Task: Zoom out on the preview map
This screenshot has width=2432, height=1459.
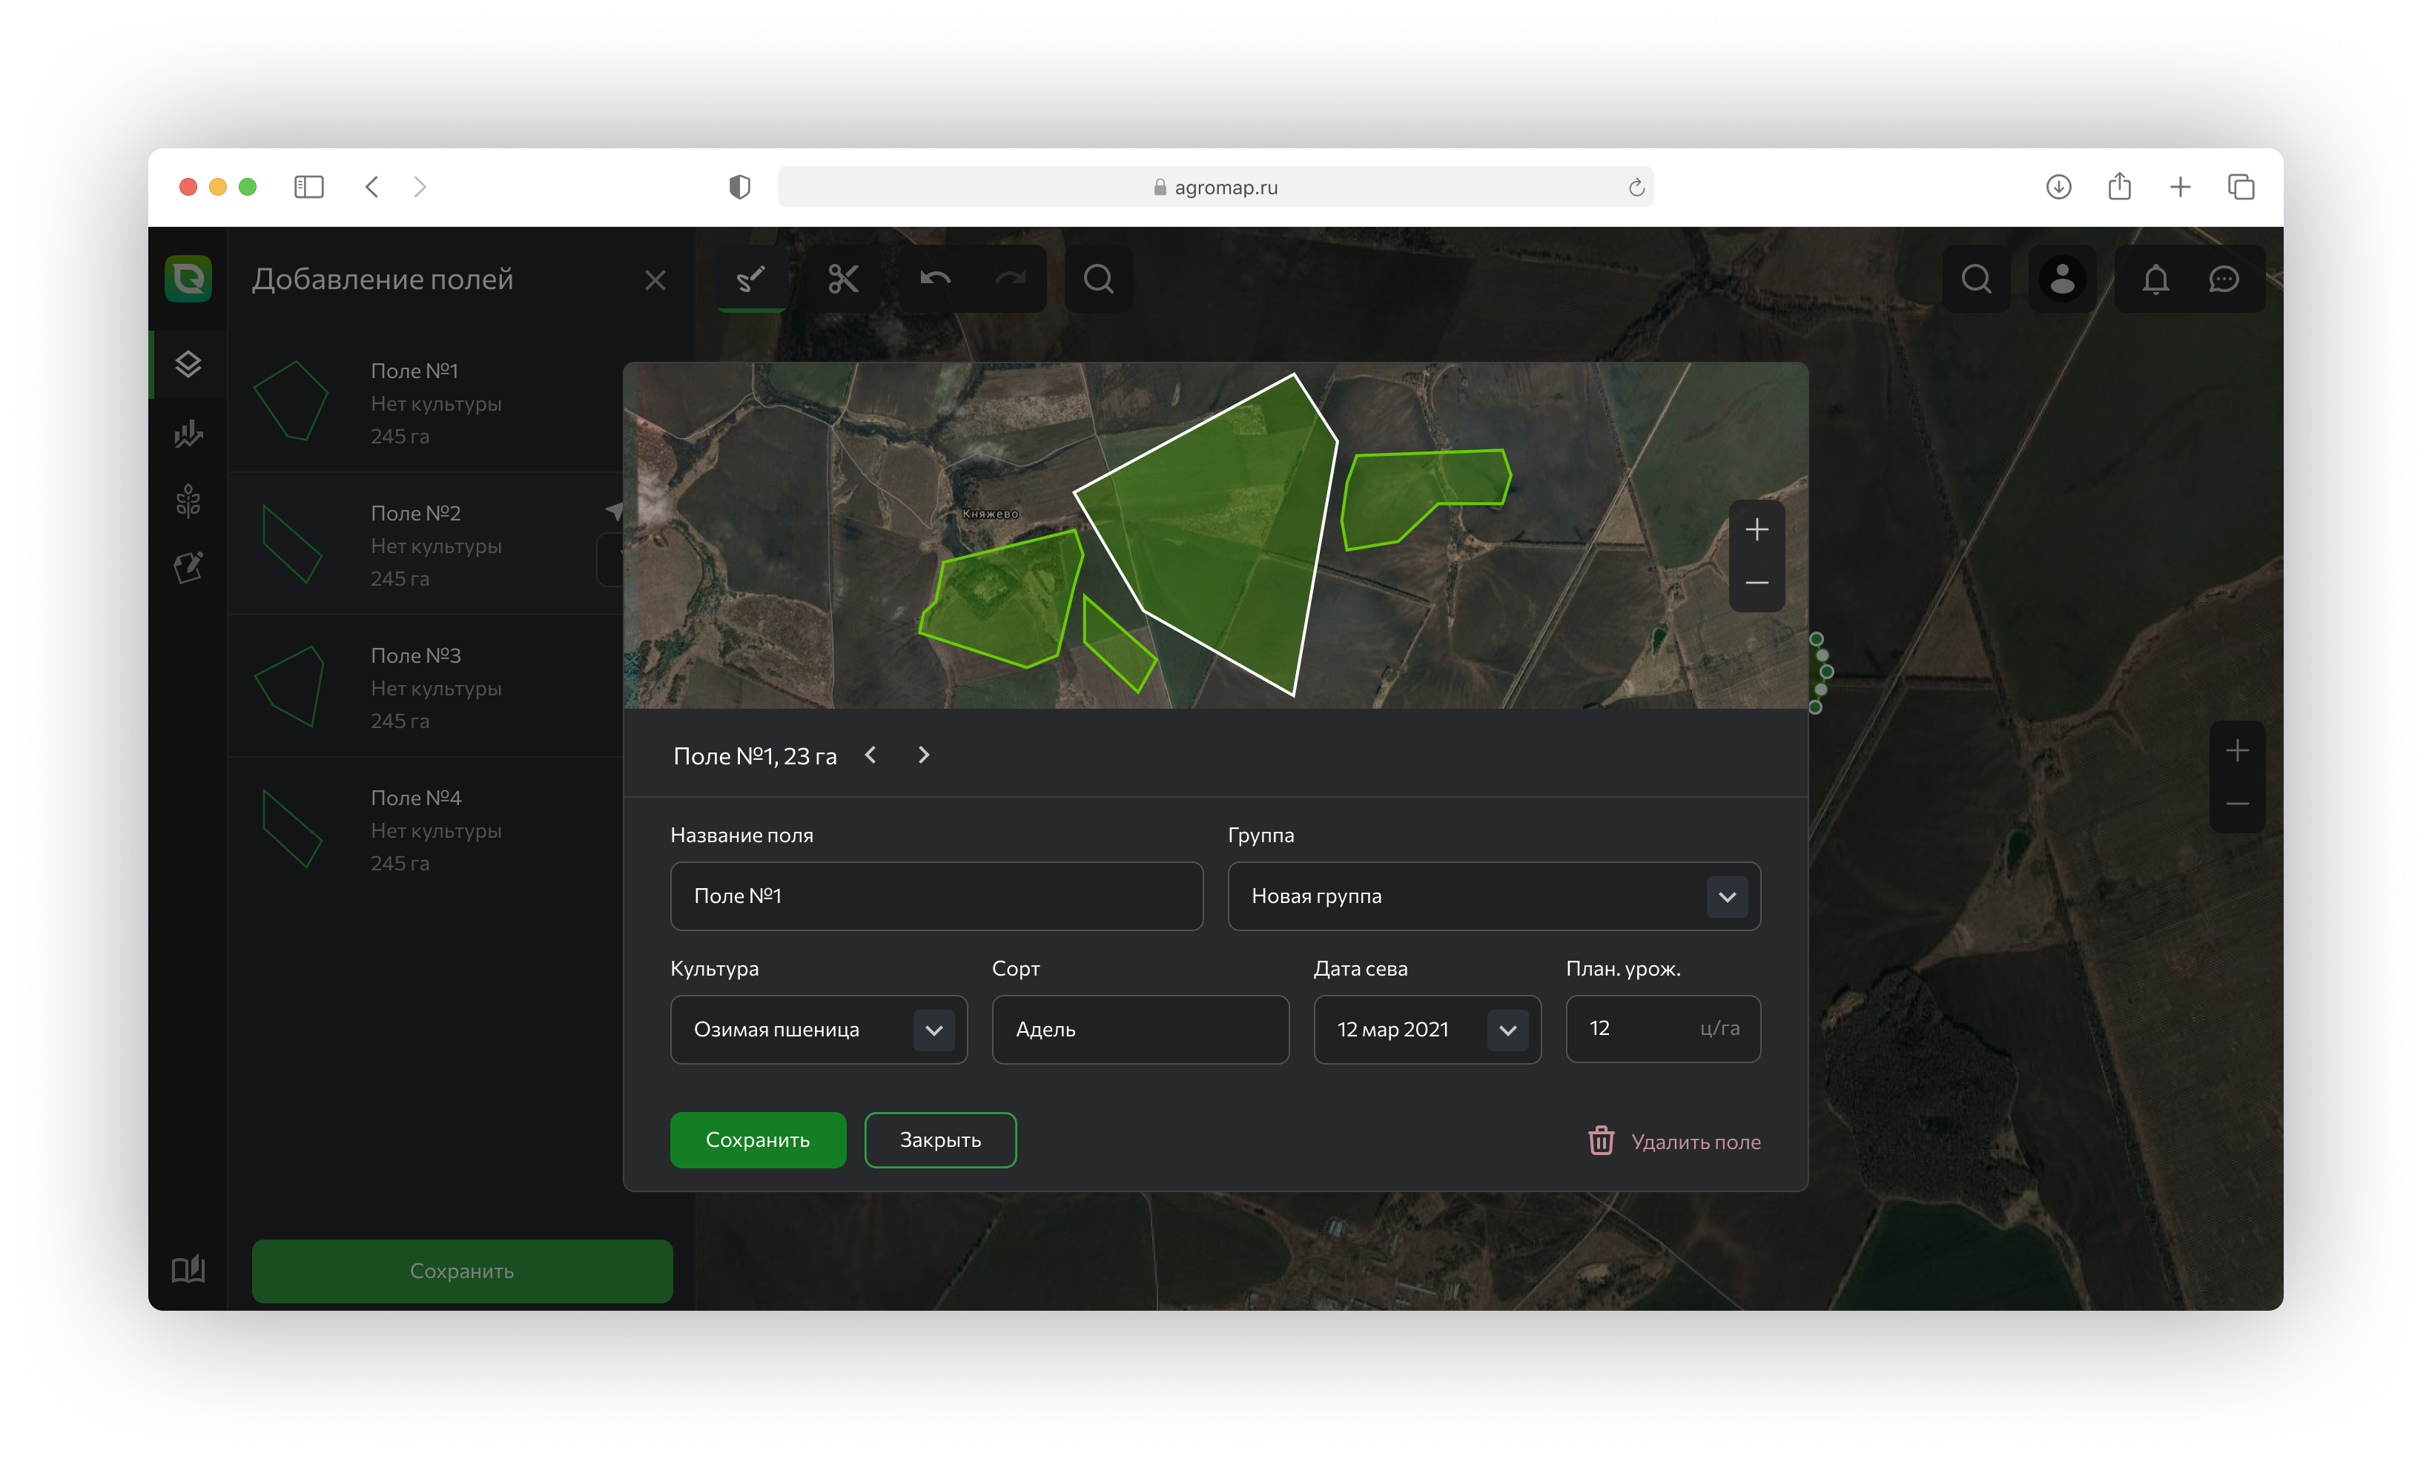Action: click(1757, 583)
